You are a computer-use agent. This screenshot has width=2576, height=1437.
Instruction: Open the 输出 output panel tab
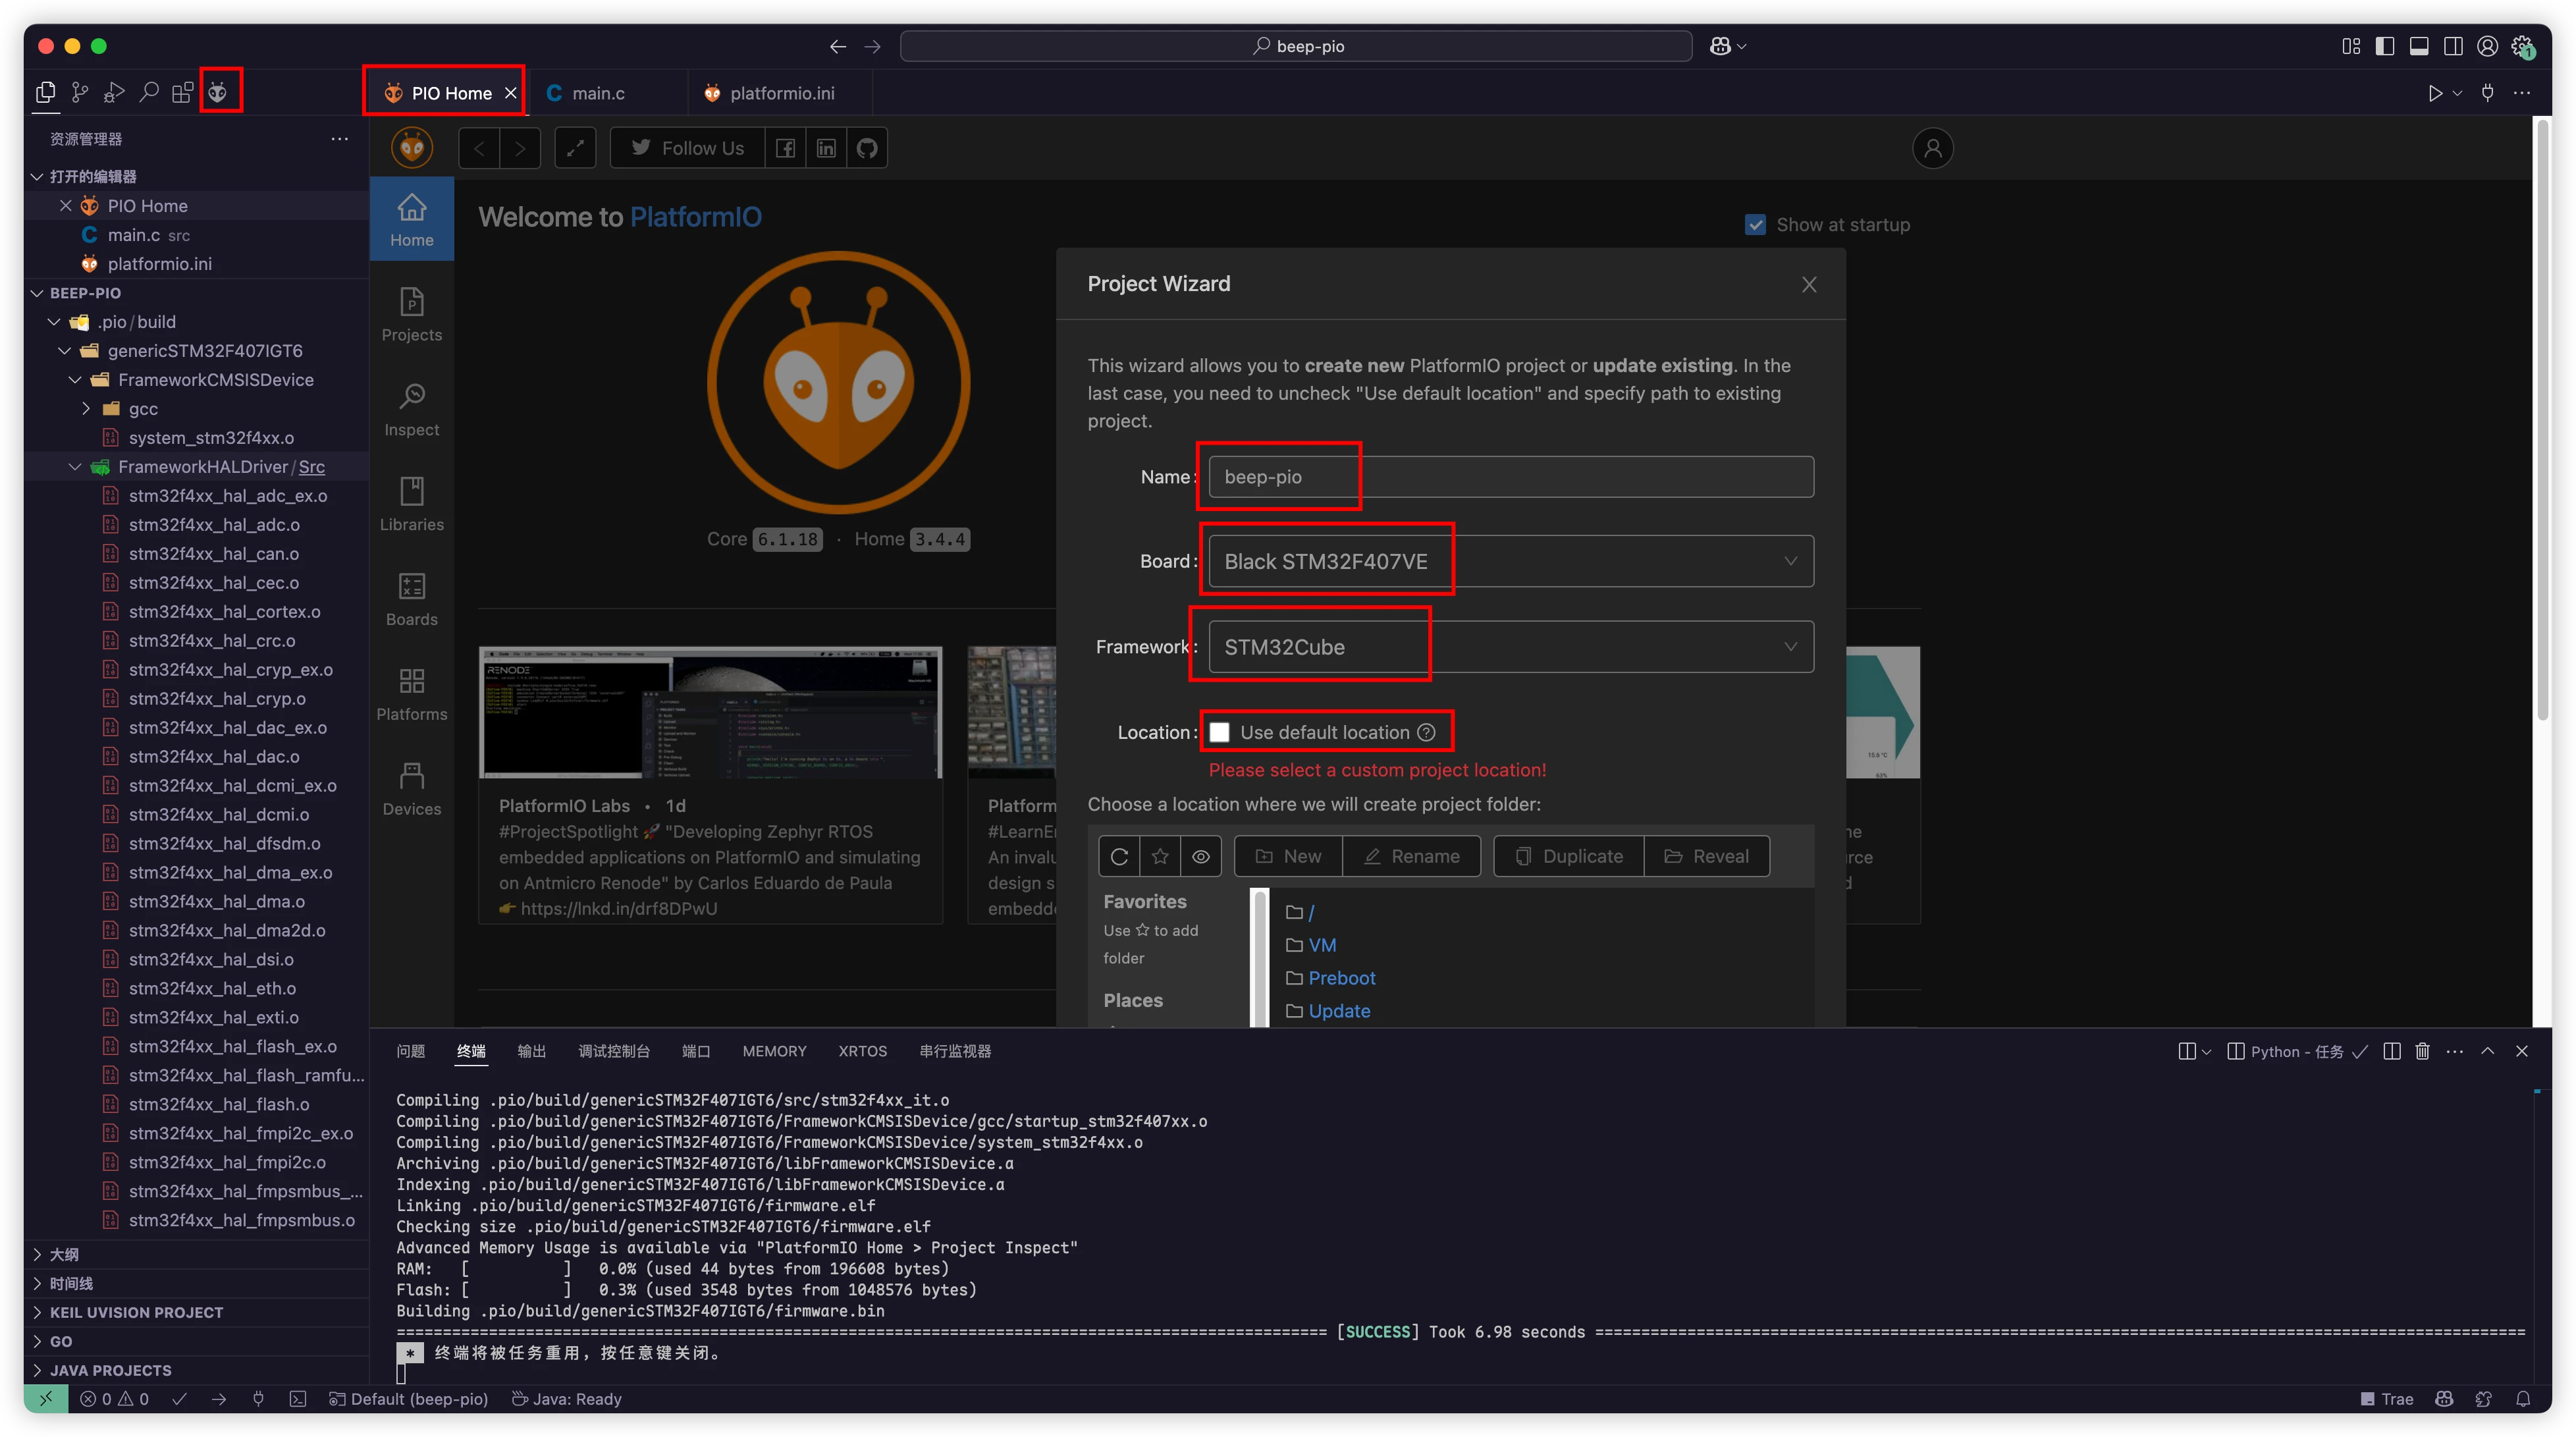pyautogui.click(x=531, y=1051)
